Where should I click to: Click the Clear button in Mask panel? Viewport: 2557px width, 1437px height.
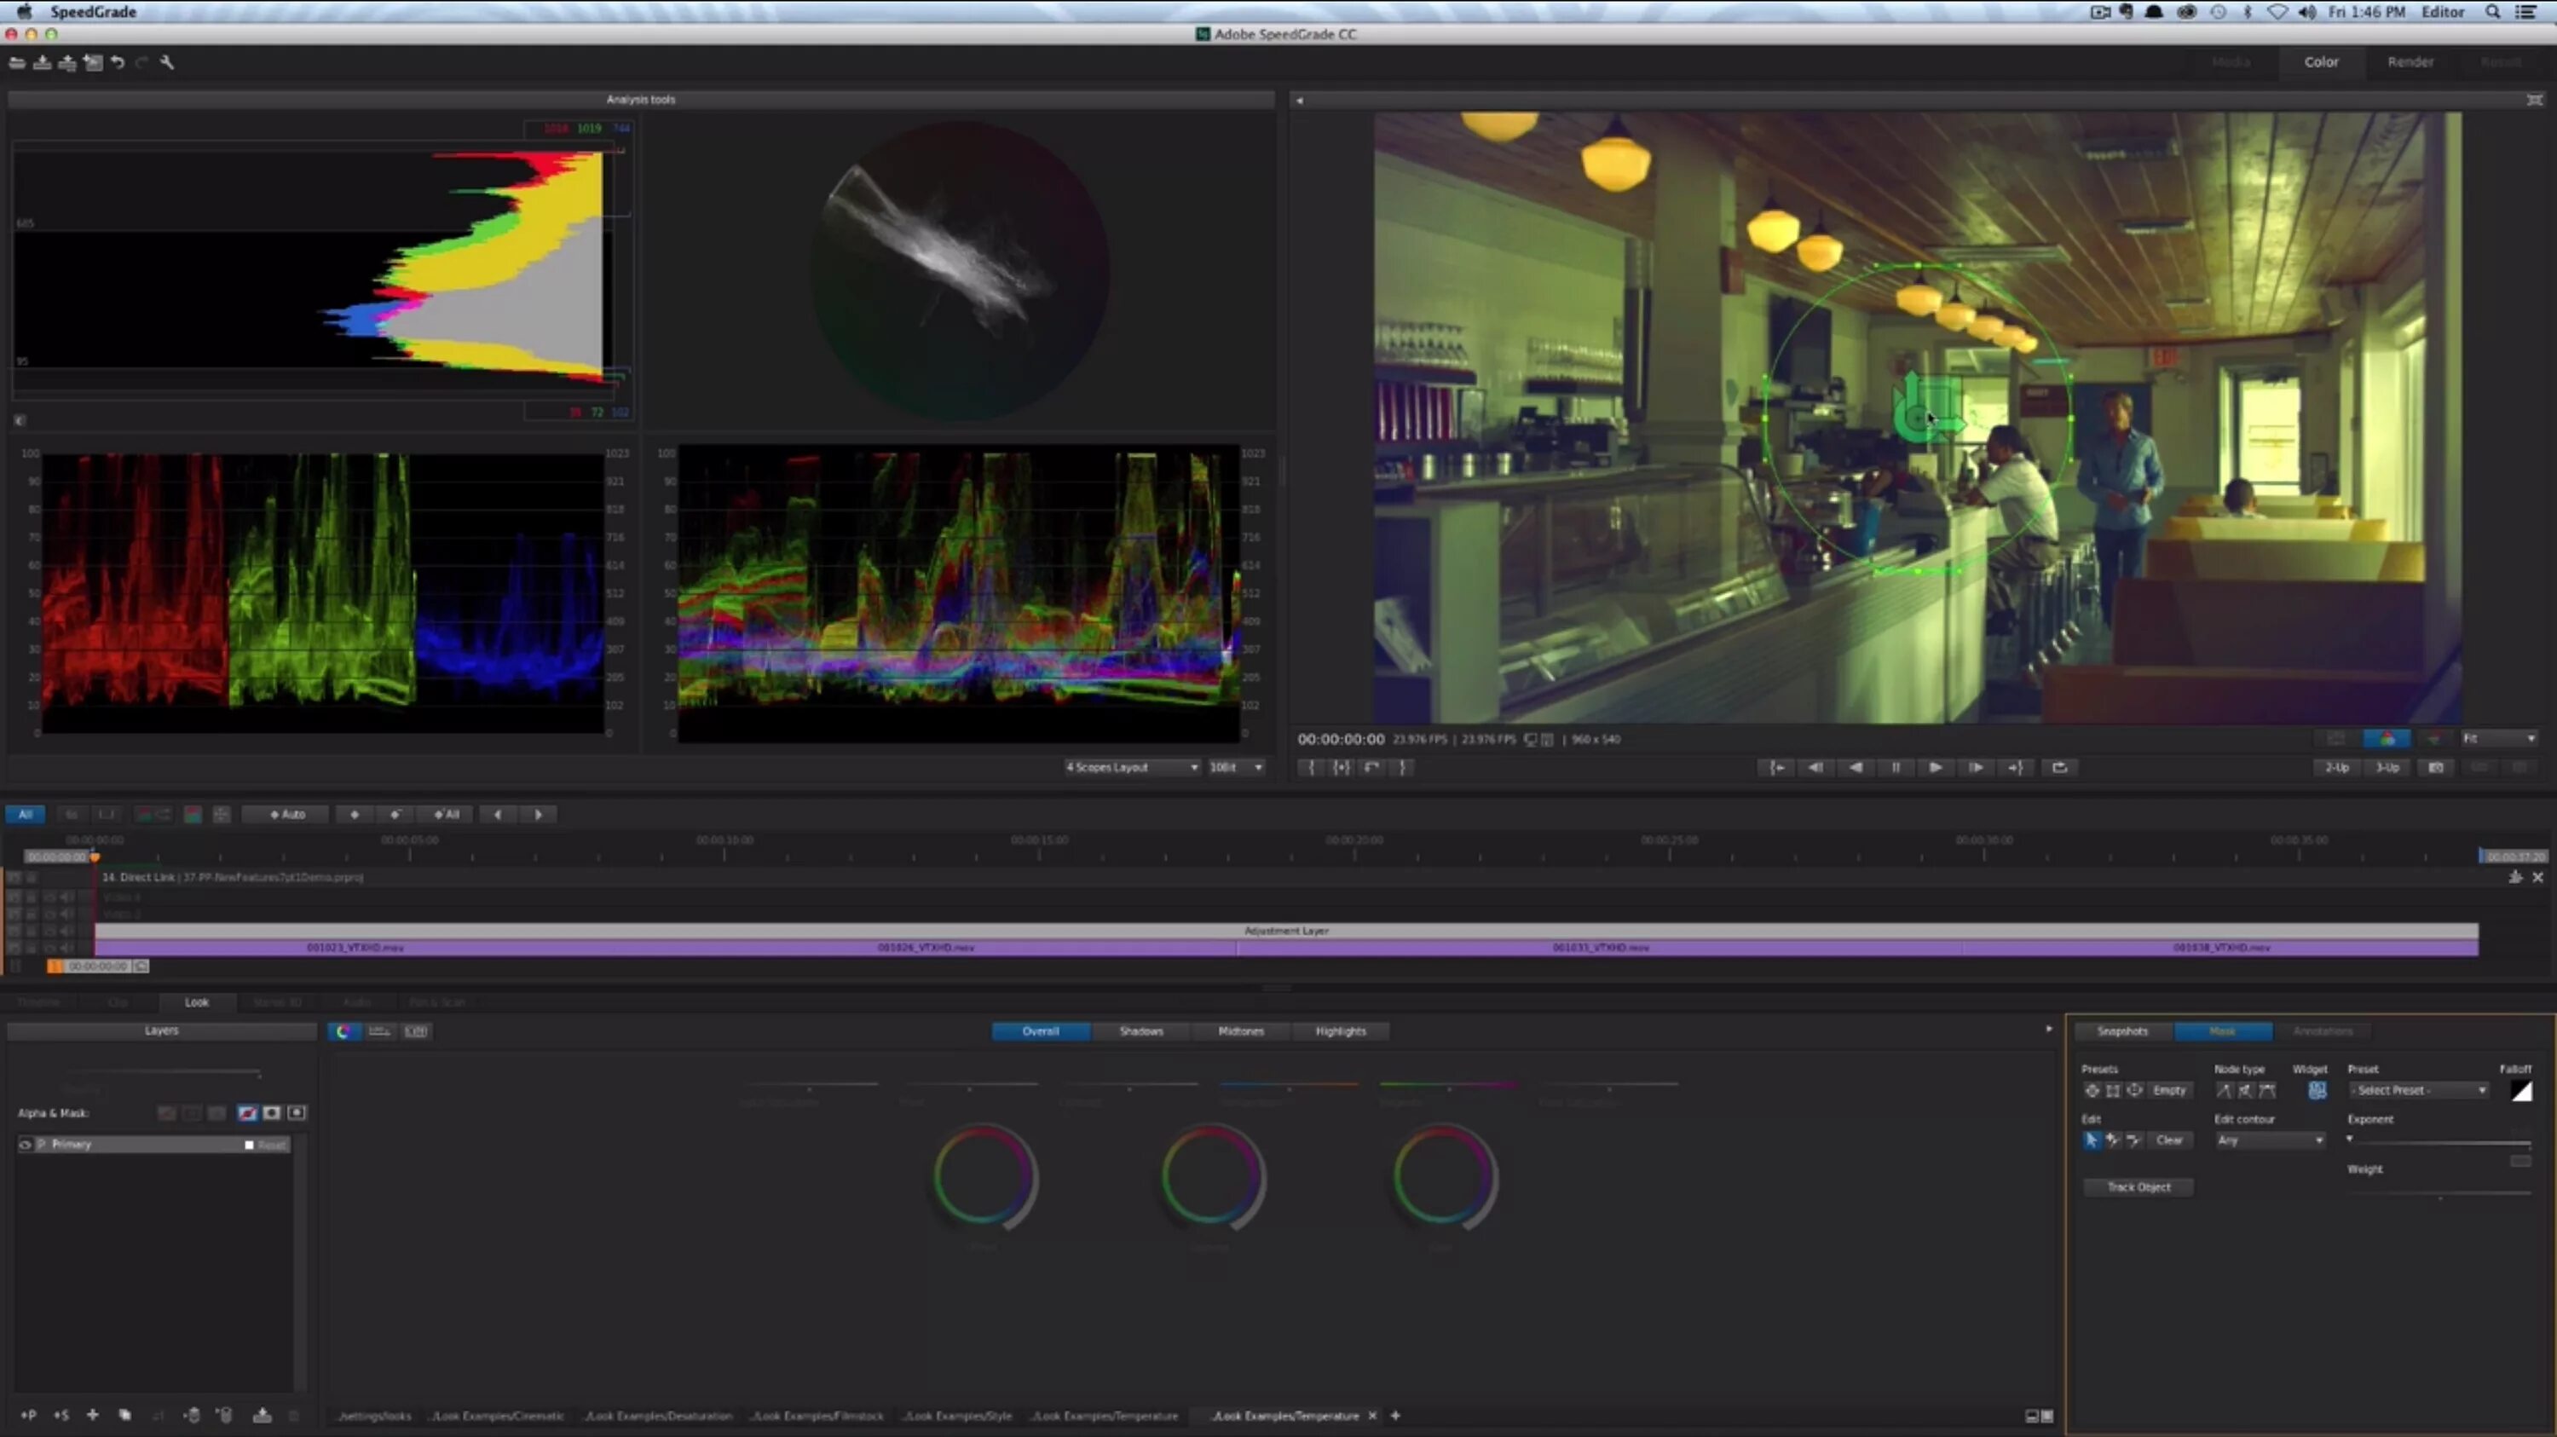pos(2169,1140)
